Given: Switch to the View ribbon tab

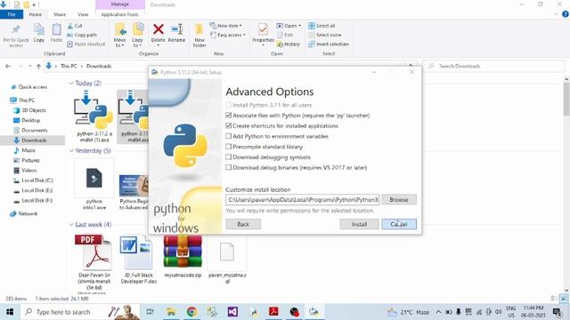Looking at the screenshot, I should tap(83, 14).
